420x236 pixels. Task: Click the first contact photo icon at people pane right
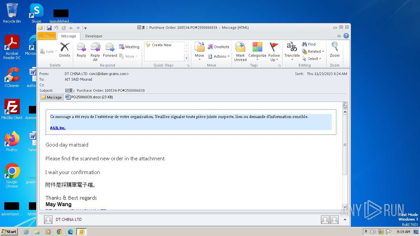tap(325, 220)
